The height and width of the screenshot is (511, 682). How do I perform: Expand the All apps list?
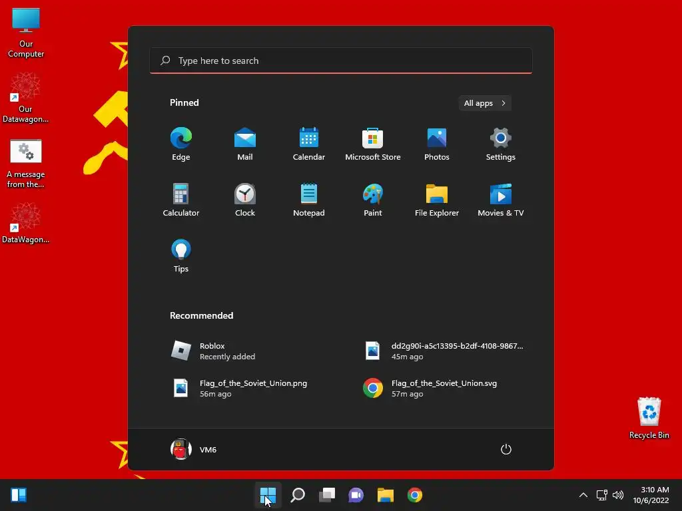coord(485,103)
